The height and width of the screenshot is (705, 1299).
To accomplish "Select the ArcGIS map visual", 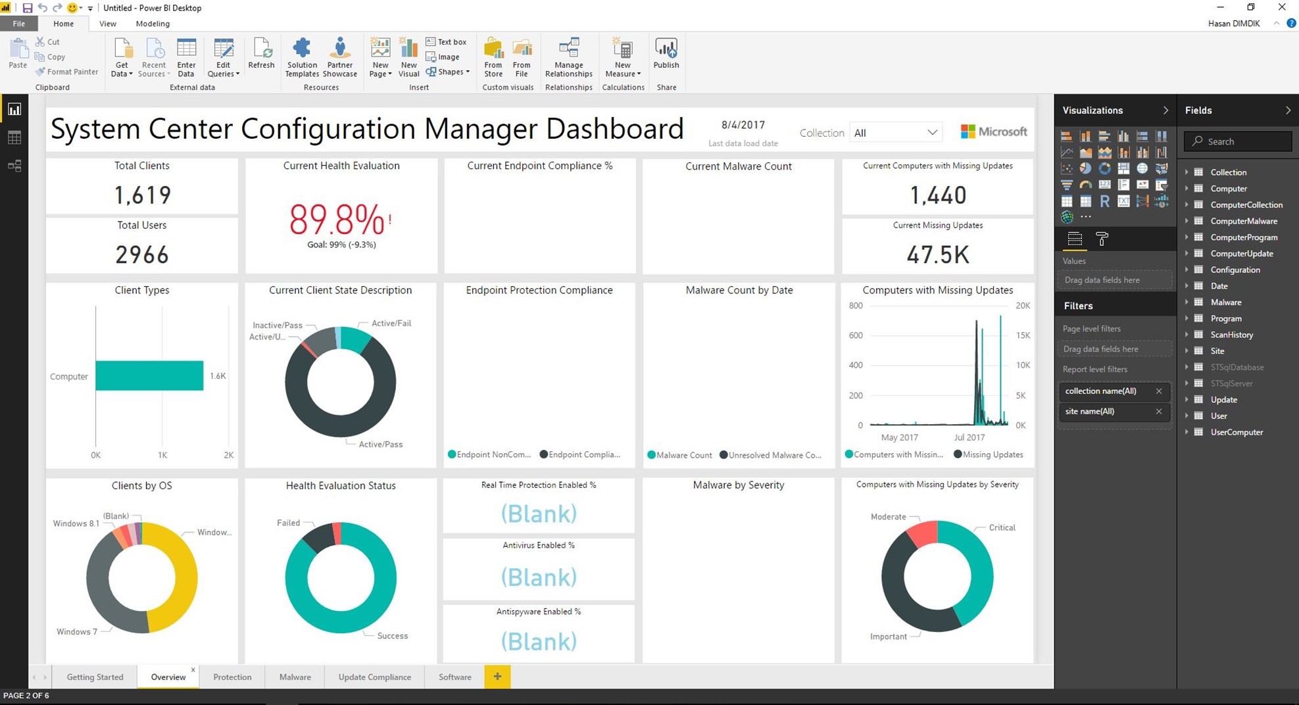I will 1067,217.
